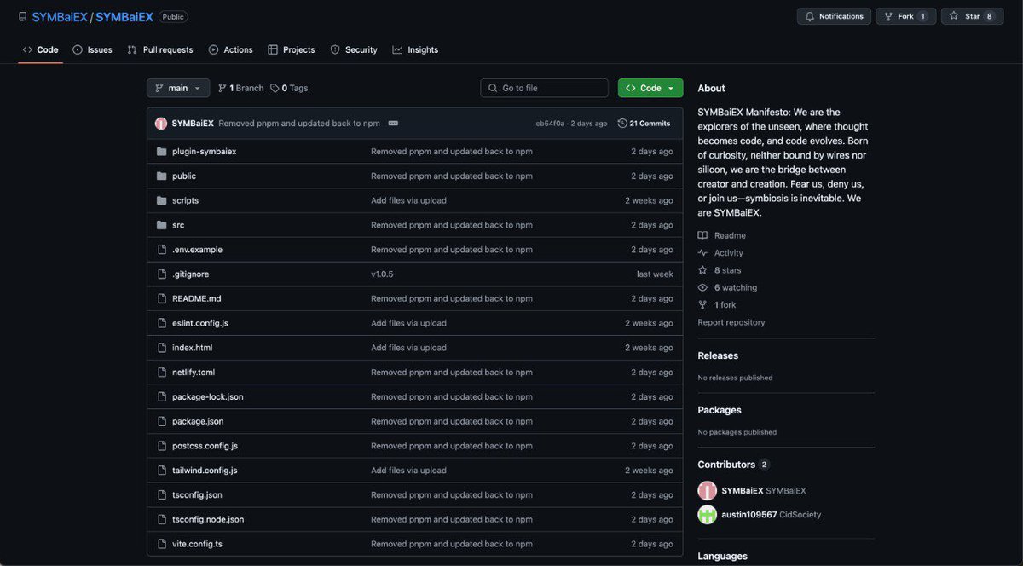The height and width of the screenshot is (566, 1023).
Task: Open contributor SYMBaiEX profile
Action: (743, 490)
